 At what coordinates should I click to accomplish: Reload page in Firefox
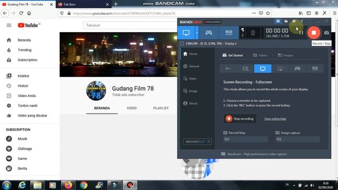pyautogui.click(x=21, y=13)
